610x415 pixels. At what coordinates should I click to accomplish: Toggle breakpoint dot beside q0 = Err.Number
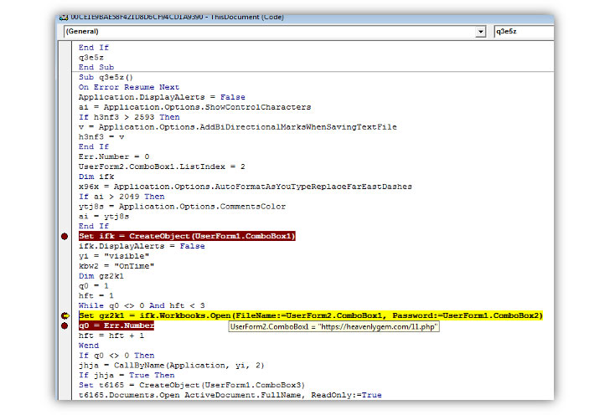coord(65,325)
